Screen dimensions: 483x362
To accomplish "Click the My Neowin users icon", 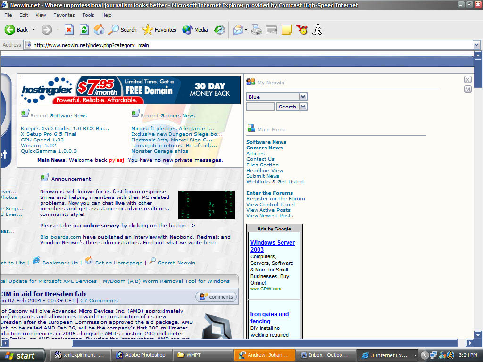I will coord(251,82).
